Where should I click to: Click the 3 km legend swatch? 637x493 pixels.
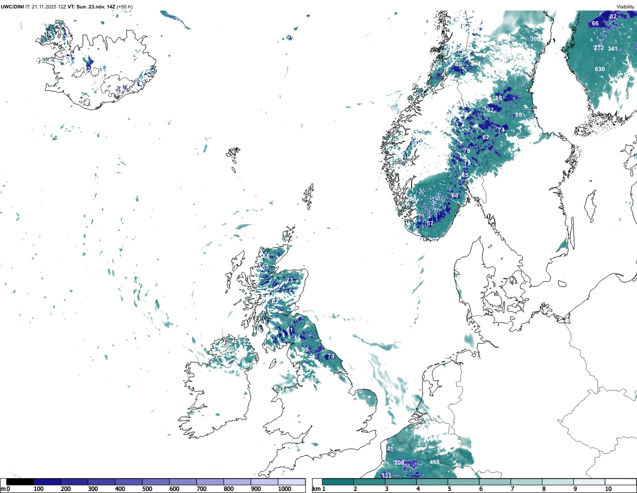coord(401,482)
